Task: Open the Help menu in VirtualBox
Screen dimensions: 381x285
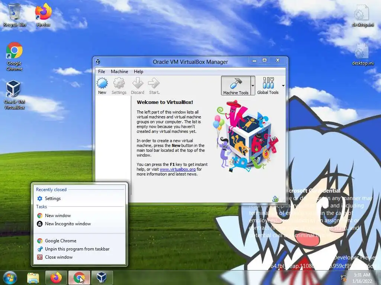Action: (x=138, y=72)
